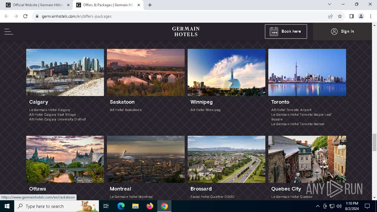Open Le Germain Hotel Calgary link
The width and height of the screenshot is (377, 212).
click(x=49, y=110)
